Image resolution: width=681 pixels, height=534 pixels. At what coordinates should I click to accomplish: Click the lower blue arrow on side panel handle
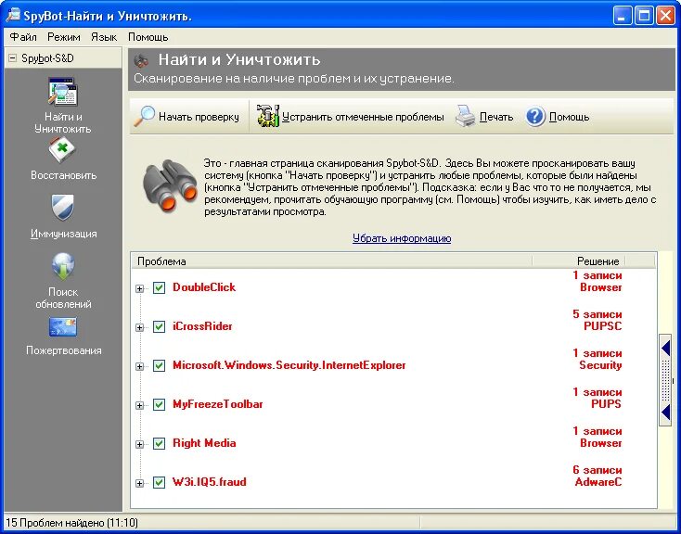pos(666,413)
